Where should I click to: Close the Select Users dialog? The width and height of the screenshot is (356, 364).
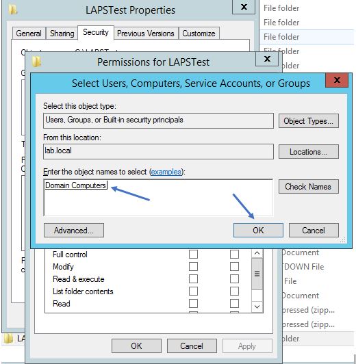pos(337,80)
